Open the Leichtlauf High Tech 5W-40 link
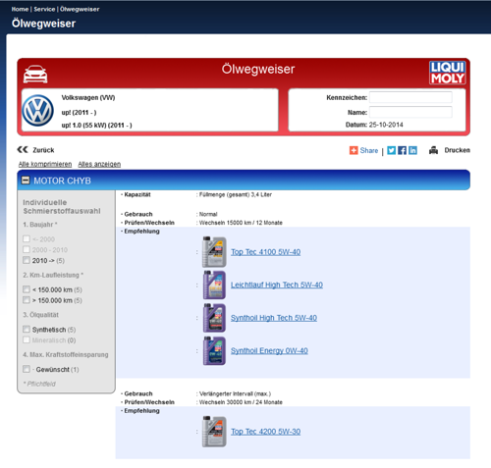Viewport: 491px width, 468px height. [x=277, y=285]
